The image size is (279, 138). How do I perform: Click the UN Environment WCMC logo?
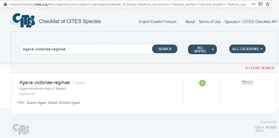tap(266, 128)
